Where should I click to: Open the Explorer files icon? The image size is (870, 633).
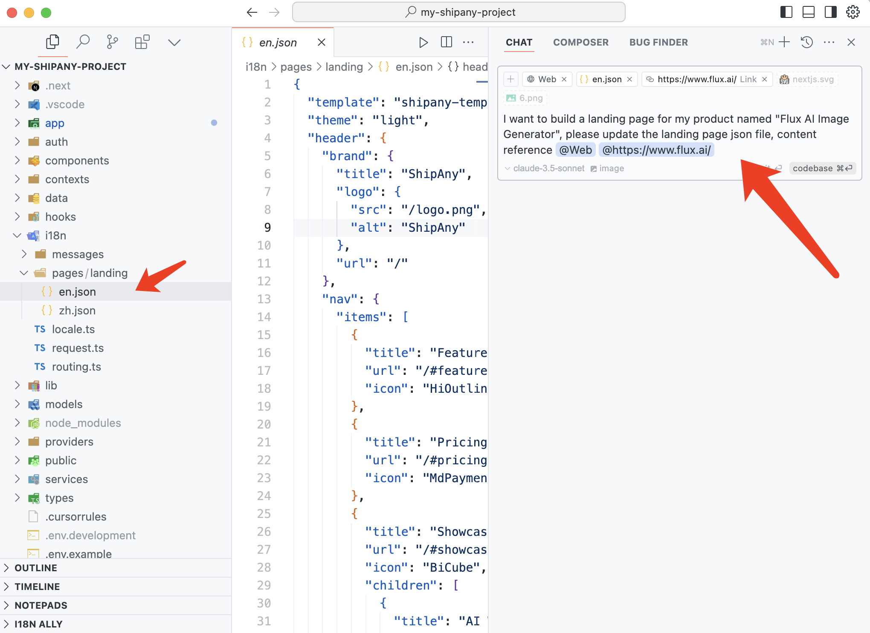click(x=52, y=42)
